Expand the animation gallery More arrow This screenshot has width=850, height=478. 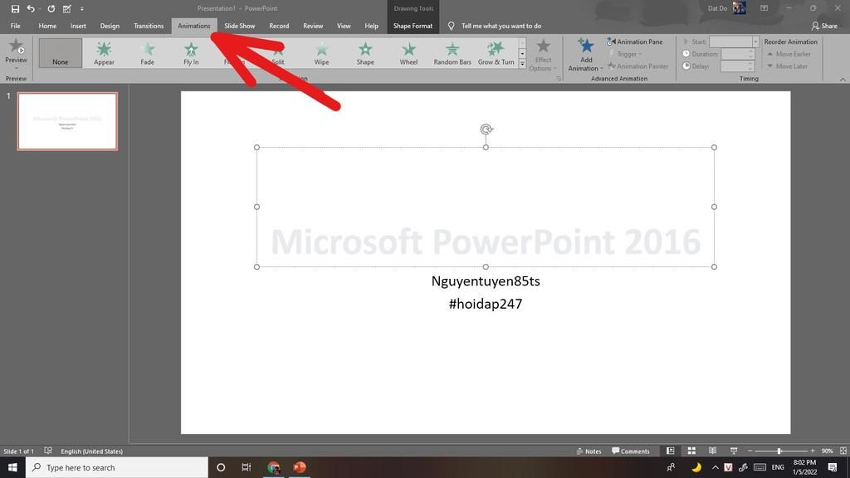(x=522, y=63)
